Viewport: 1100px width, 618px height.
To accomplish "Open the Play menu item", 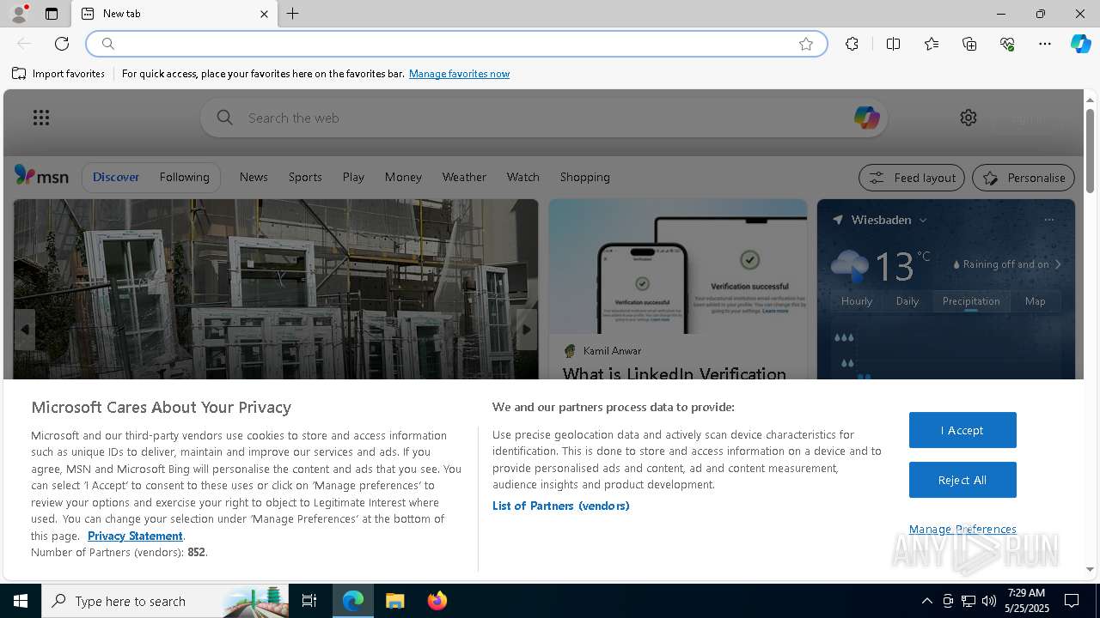I will pos(353,177).
